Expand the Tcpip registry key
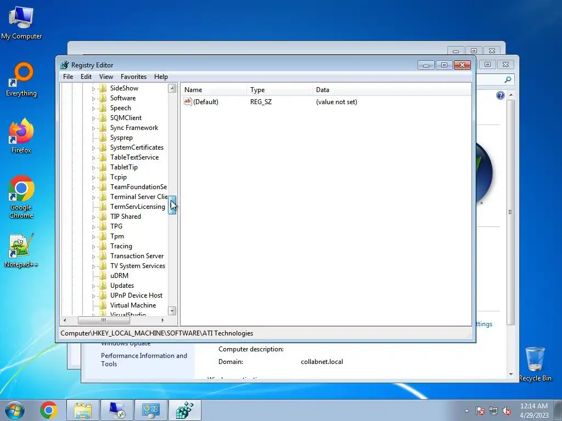 pyautogui.click(x=93, y=178)
